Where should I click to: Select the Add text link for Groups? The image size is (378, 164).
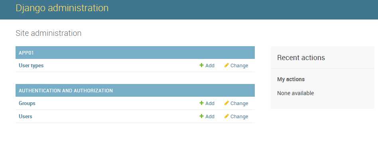coord(210,103)
